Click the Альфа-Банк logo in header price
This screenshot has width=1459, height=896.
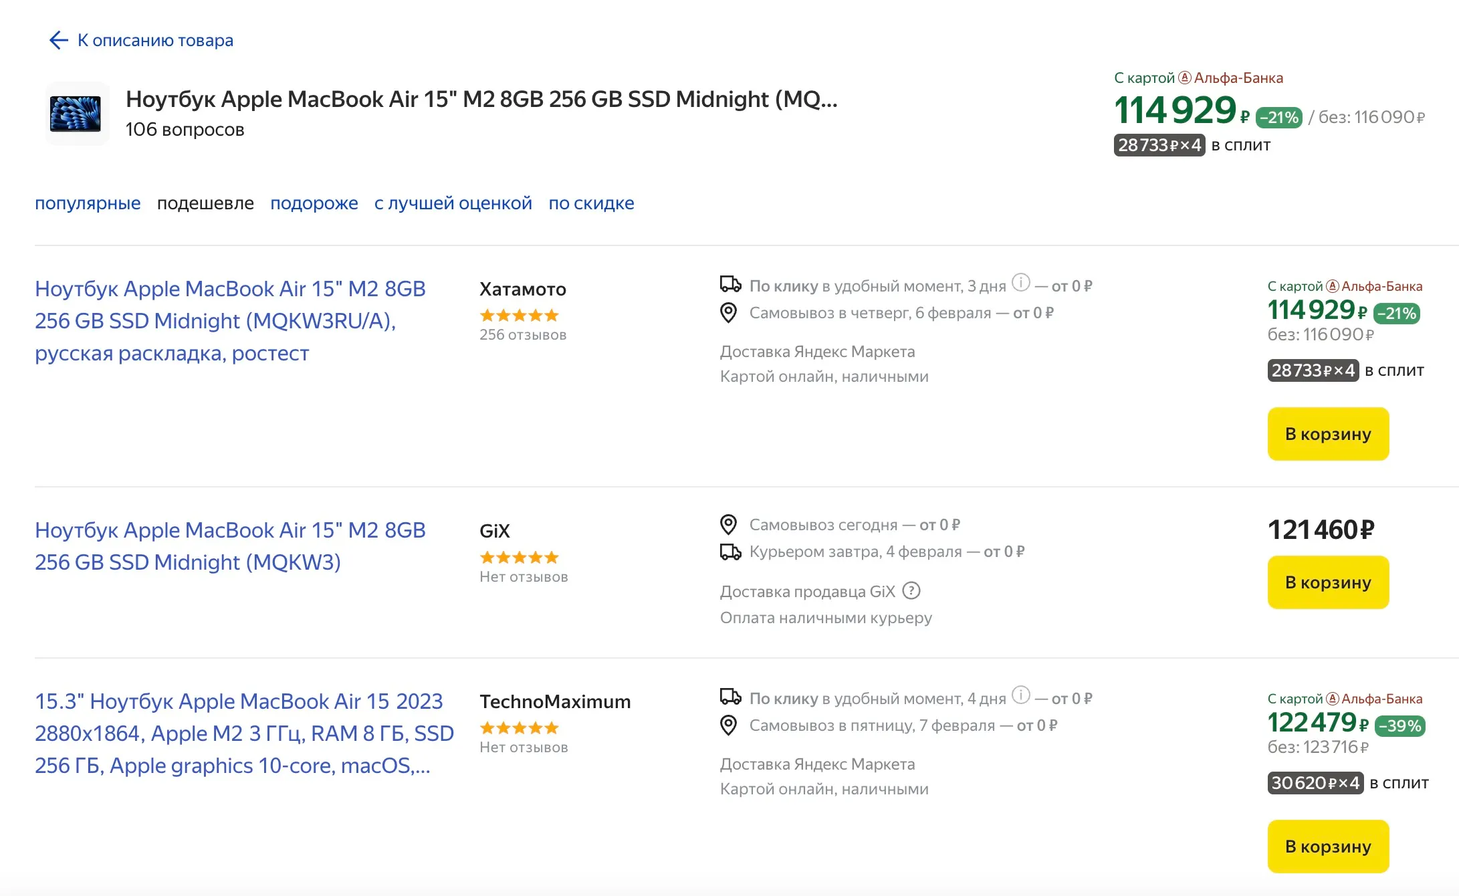coord(1184,78)
